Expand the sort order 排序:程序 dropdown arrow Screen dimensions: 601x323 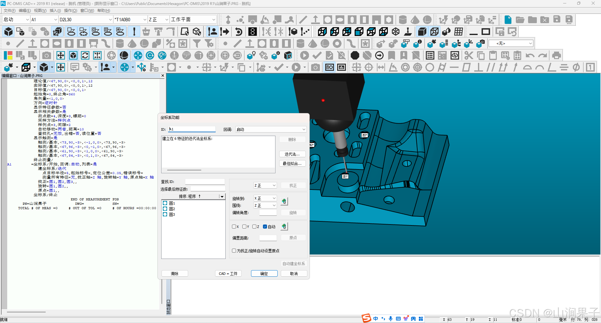[x=222, y=196]
